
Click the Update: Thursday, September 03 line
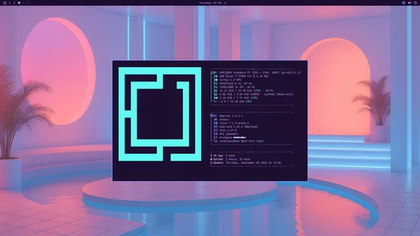click(245, 163)
